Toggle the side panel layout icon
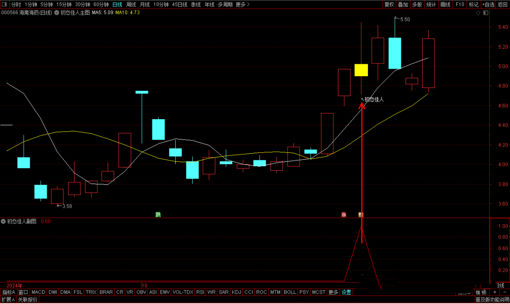This screenshot has width=510, height=304. 487,13
